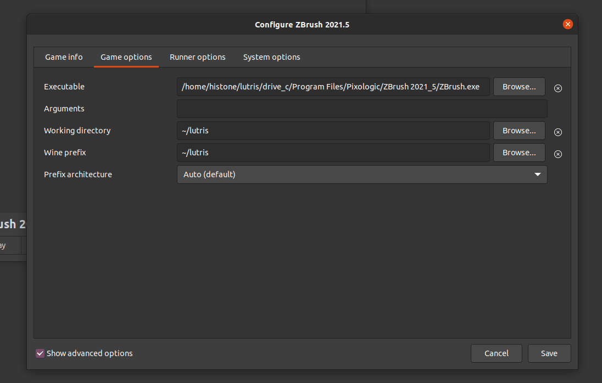
Task: Click the dropdown arrow for Auto (default)
Action: click(x=537, y=174)
